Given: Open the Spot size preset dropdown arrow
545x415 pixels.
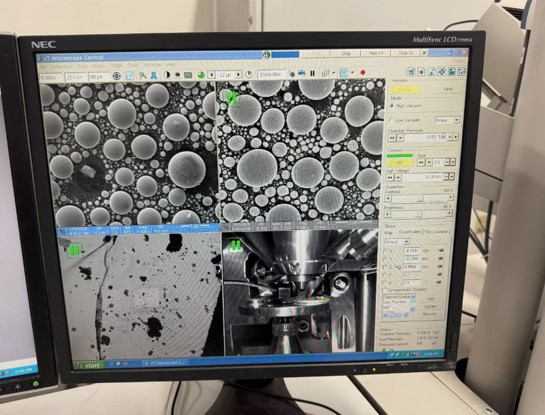Looking at the screenshot, I should tap(429, 162).
